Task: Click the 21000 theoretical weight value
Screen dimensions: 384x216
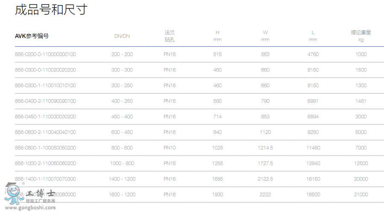Action: point(361,195)
